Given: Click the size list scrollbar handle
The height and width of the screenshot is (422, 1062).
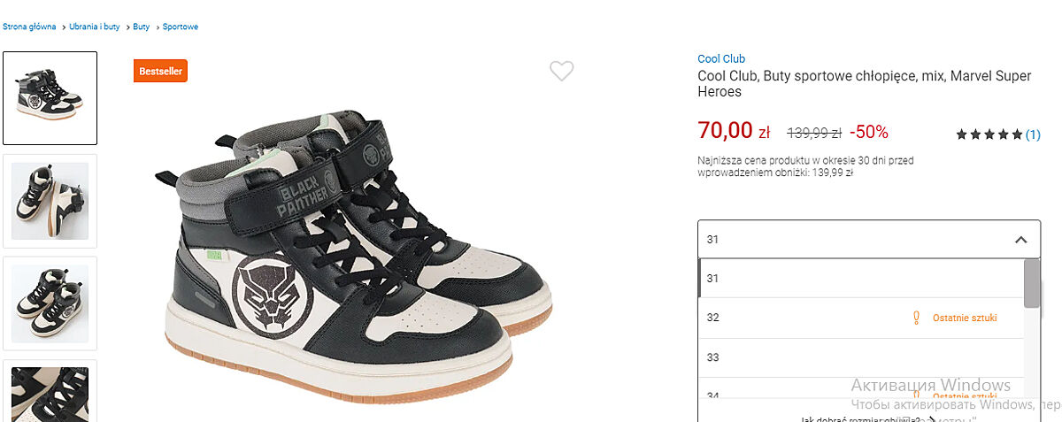Looking at the screenshot, I should pyautogui.click(x=1031, y=283).
